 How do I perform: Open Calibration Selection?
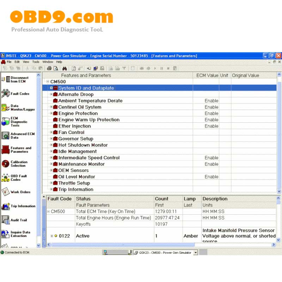14,164
